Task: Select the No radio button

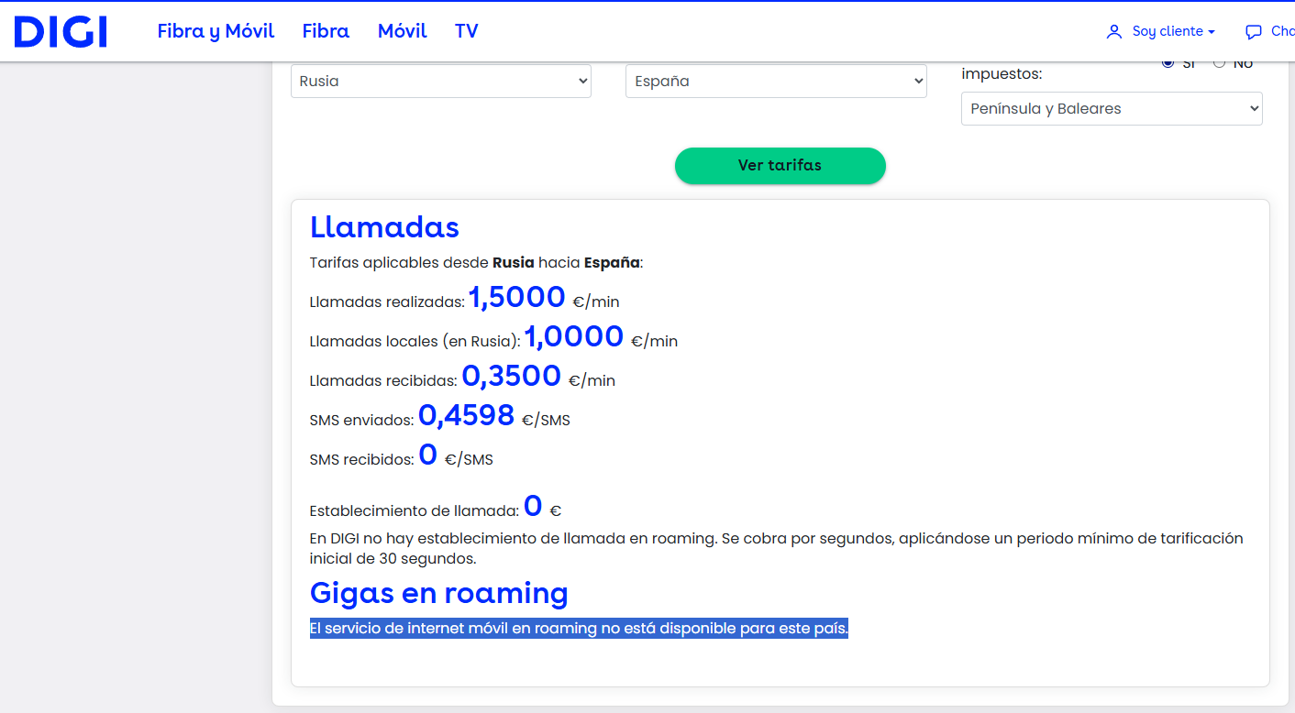Action: point(1219,63)
